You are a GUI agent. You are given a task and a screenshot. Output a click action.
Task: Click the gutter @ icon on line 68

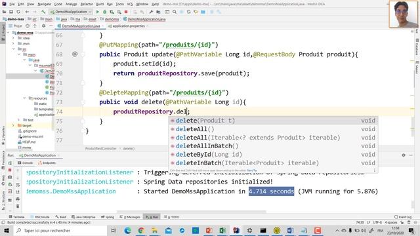click(x=75, y=54)
